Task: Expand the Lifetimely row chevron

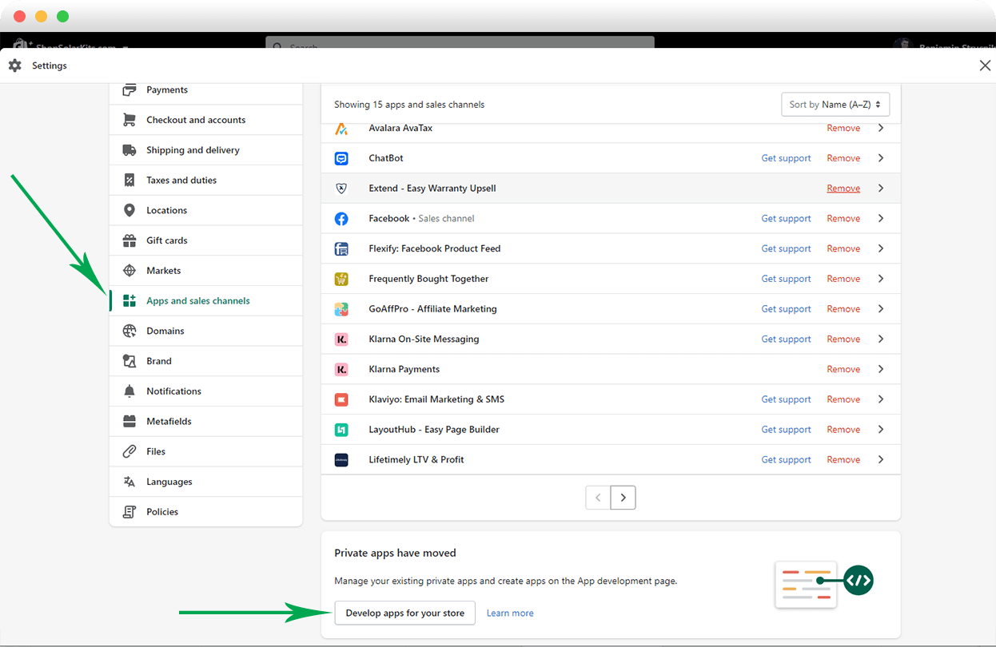Action: coord(881,460)
